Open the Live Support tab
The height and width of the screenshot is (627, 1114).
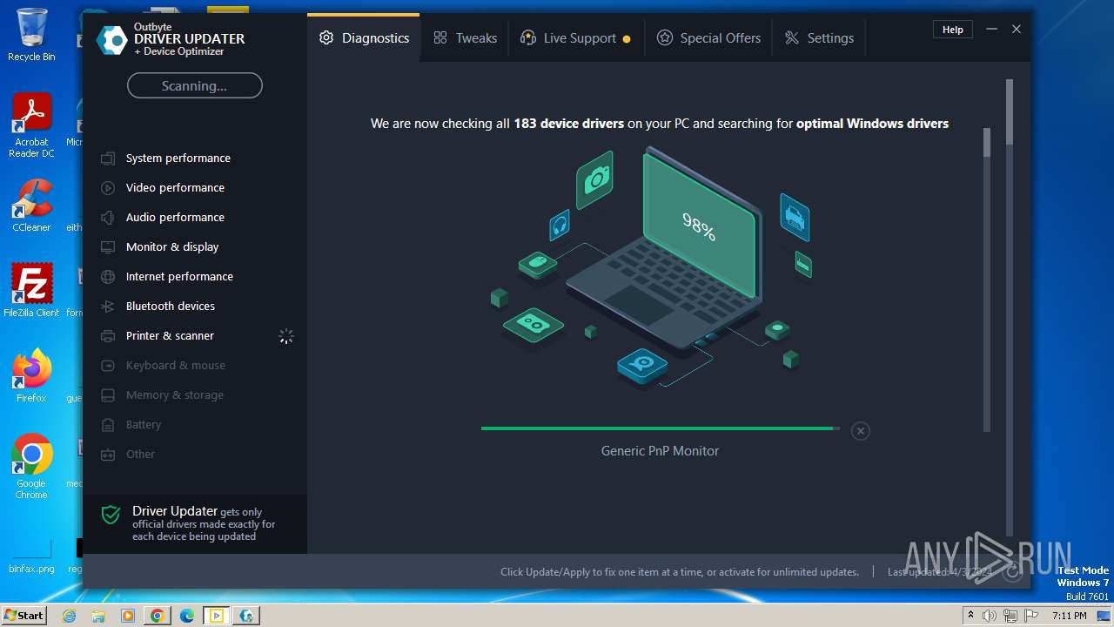575,38
